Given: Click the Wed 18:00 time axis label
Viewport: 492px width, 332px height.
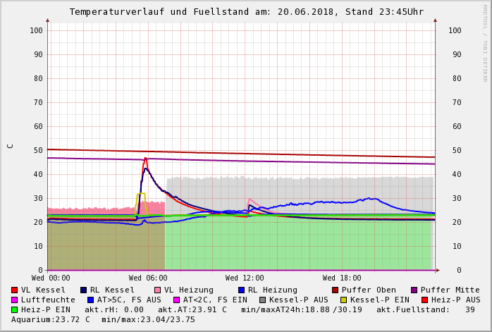Looking at the screenshot, I should 342,278.
